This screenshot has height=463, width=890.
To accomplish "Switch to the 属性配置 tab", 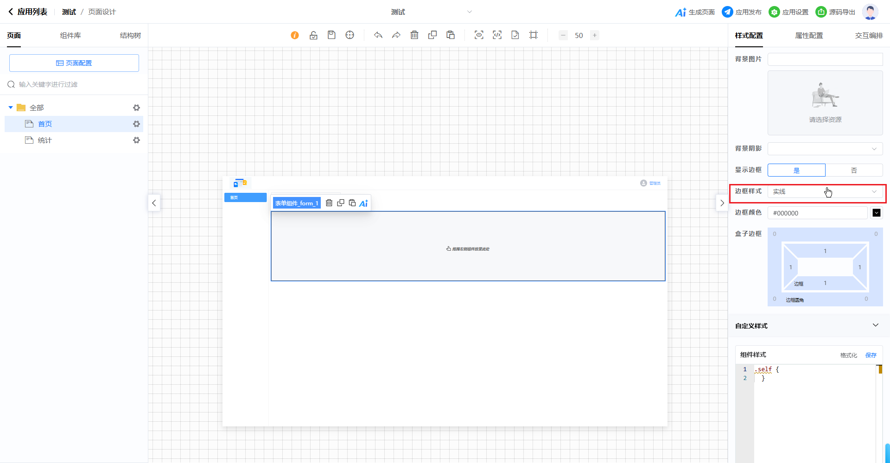I will tap(809, 36).
